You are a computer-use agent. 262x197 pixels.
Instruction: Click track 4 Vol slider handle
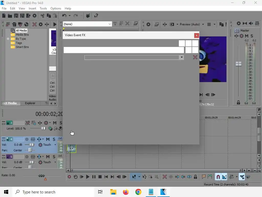point(31,145)
